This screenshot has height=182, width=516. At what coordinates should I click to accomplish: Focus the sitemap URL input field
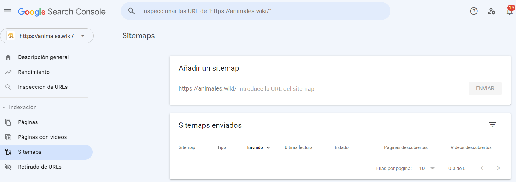click(350, 89)
